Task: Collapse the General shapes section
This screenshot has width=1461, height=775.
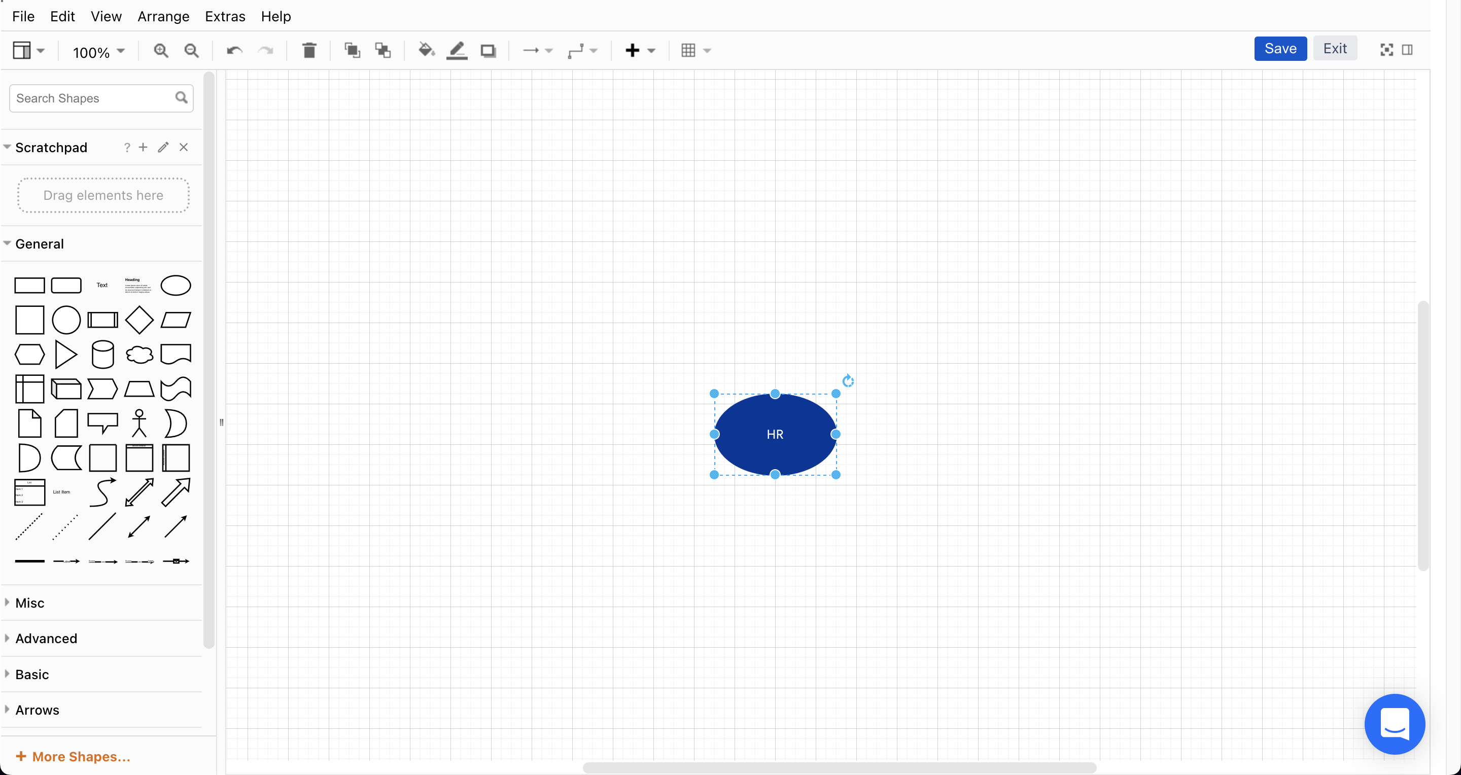Action: 39,244
